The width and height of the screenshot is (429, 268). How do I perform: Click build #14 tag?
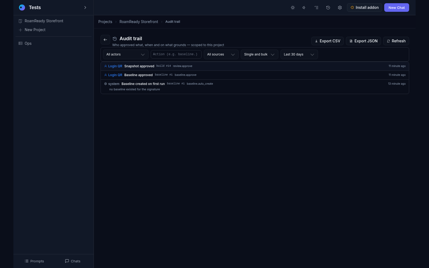pyautogui.click(x=164, y=66)
